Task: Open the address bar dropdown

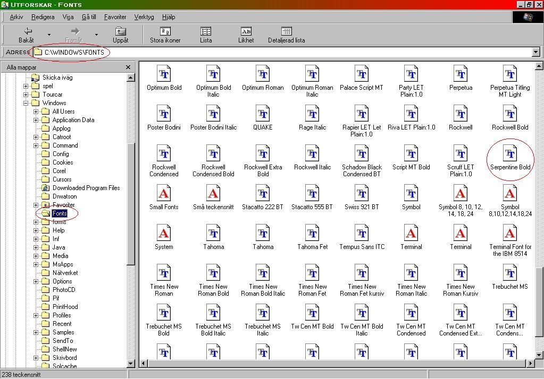Action: [535, 52]
